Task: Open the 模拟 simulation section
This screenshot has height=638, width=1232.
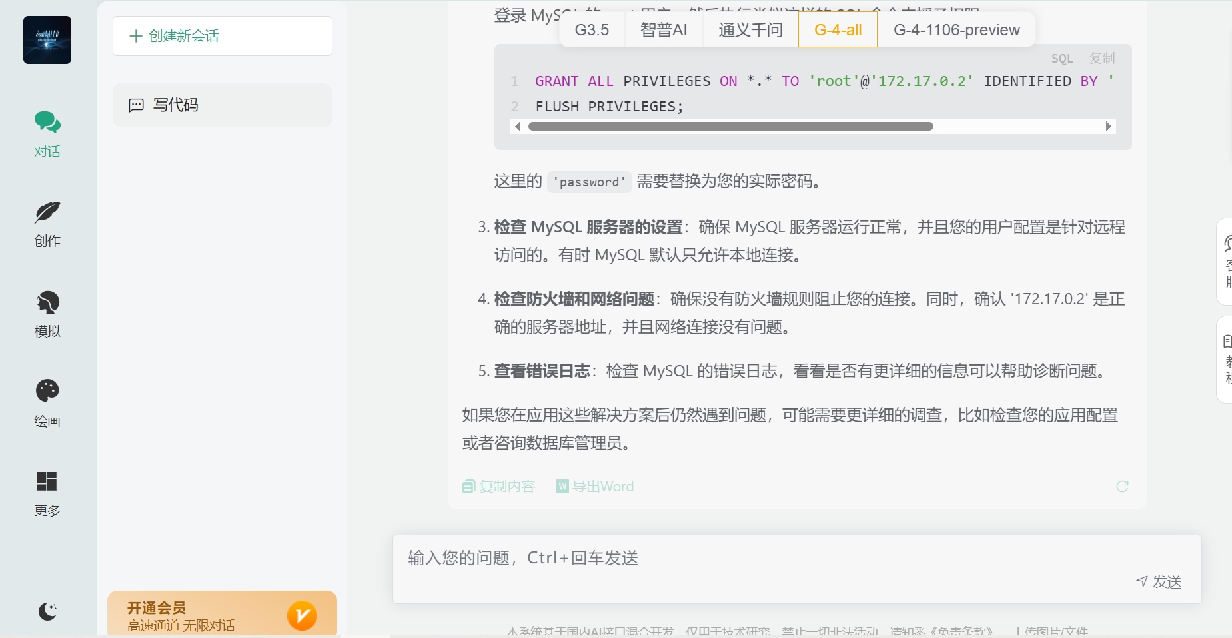Action: pos(47,313)
